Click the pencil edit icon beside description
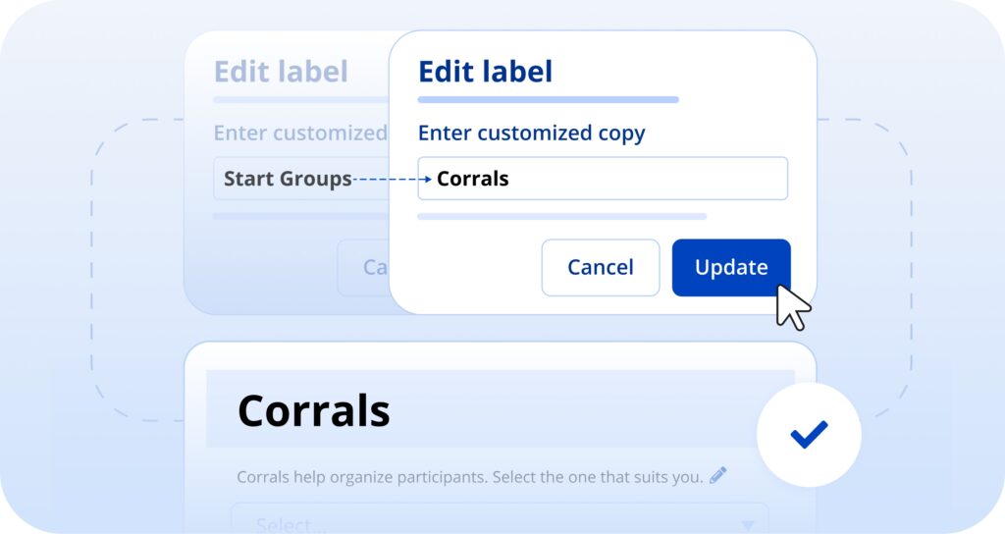The height and width of the screenshot is (534, 1005). [718, 476]
